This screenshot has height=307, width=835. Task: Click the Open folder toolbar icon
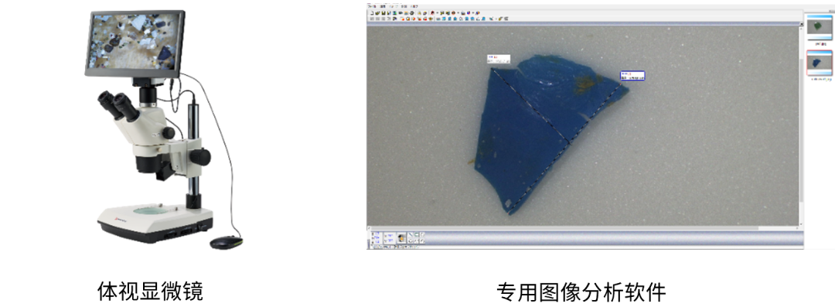click(x=377, y=13)
